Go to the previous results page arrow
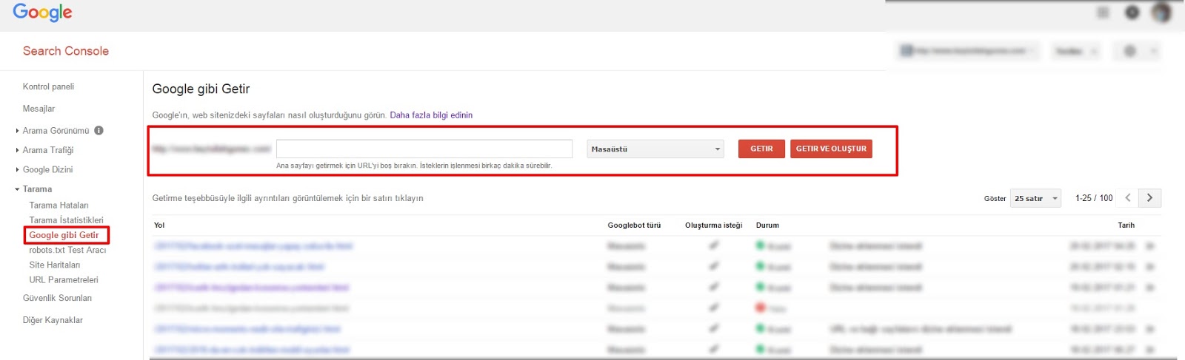 pyautogui.click(x=1127, y=198)
